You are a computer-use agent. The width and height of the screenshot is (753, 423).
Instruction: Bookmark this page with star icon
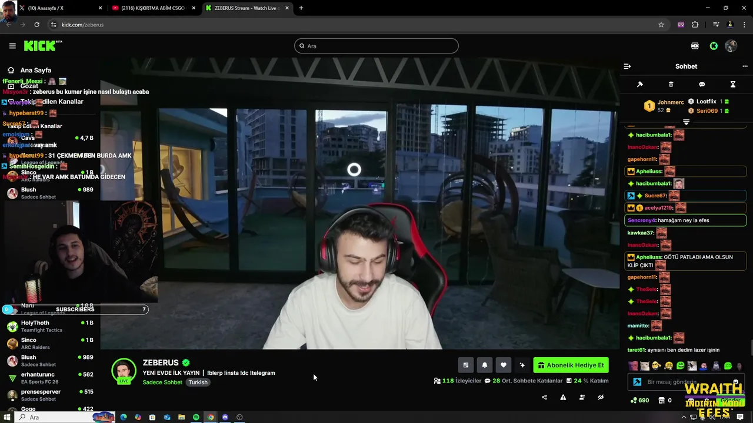(661, 25)
